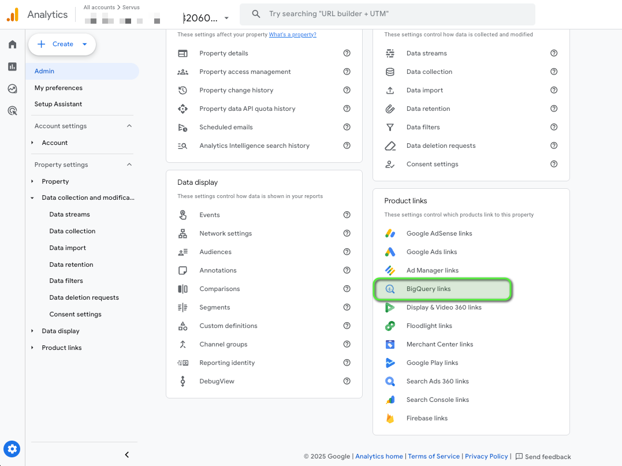This screenshot has width=622, height=466.
Task: Open help for Segments
Action: (x=347, y=307)
